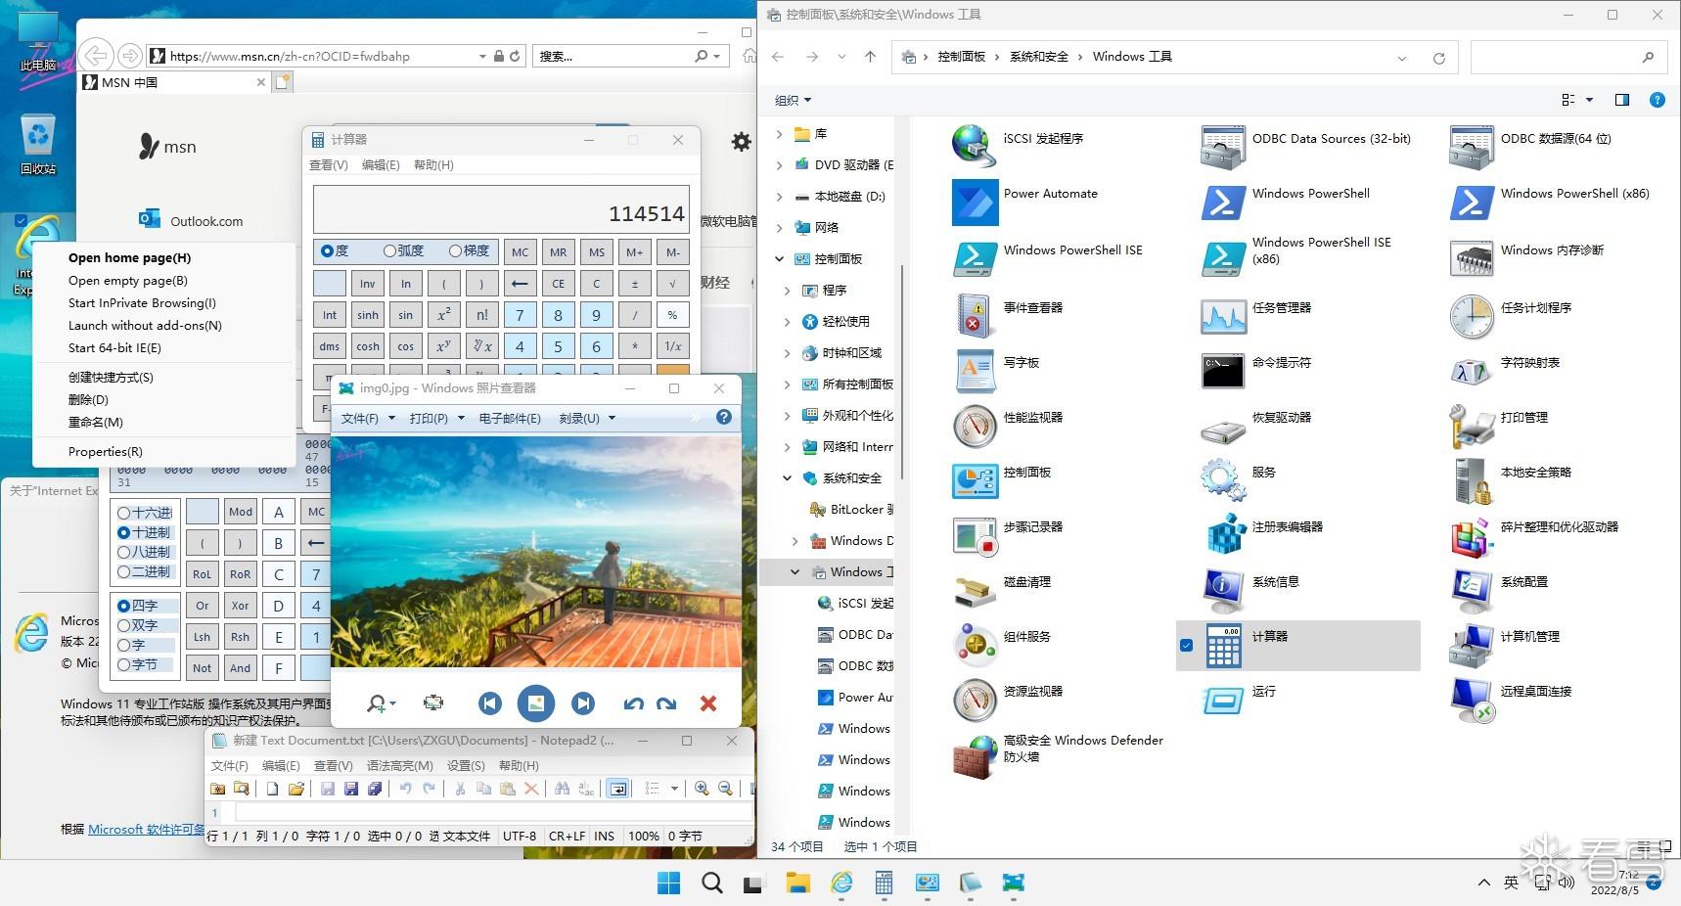
Task: Collapse 控制面板 tree node
Action: coord(779,259)
